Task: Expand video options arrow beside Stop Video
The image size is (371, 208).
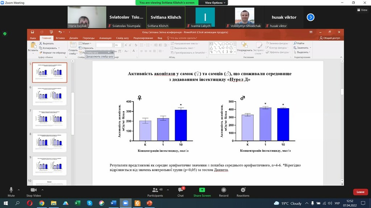Action: (43, 190)
